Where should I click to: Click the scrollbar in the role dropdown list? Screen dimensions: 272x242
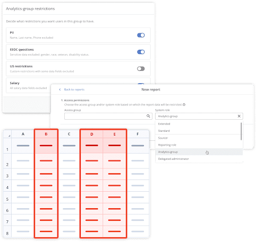(241, 131)
